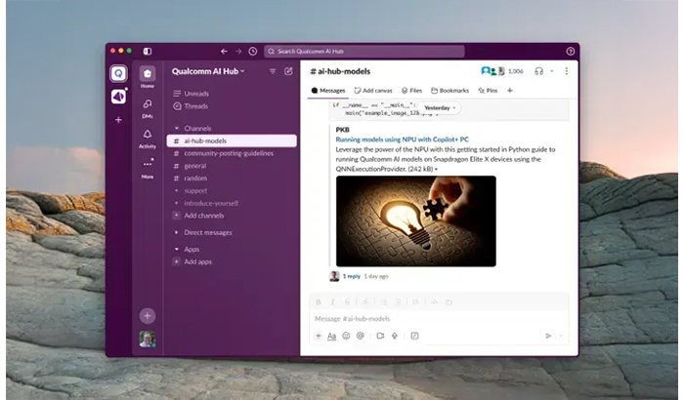The height and width of the screenshot is (400, 684).
Task: Compose a new message with the pencil icon
Action: [288, 71]
